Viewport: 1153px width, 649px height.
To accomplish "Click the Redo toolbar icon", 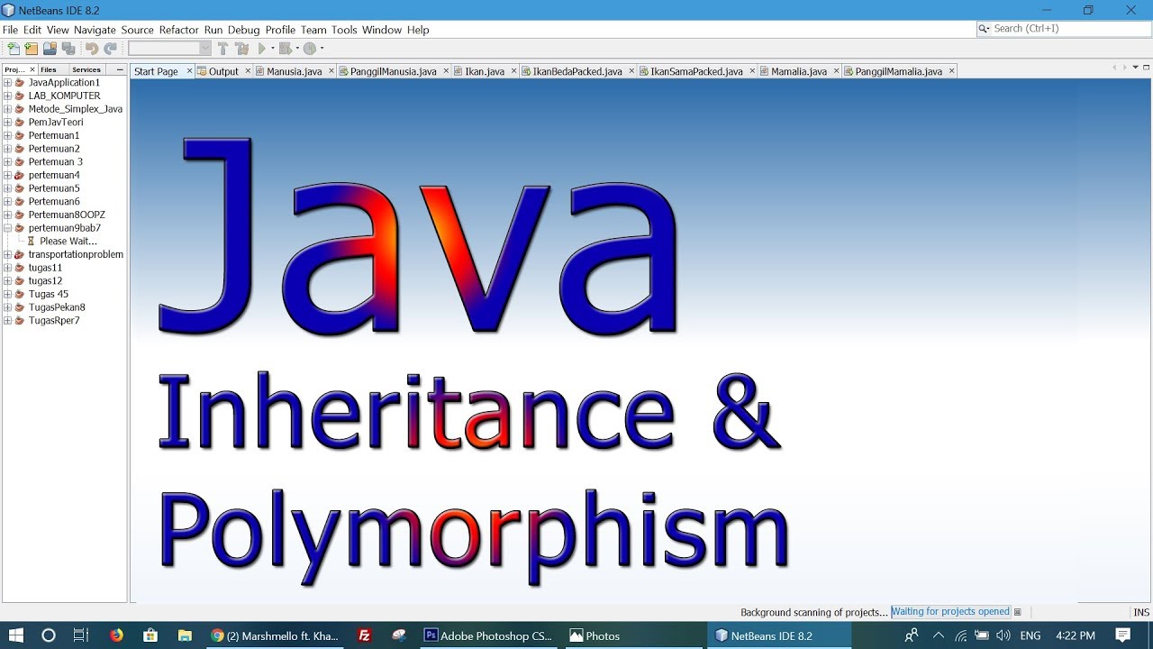I will (110, 49).
